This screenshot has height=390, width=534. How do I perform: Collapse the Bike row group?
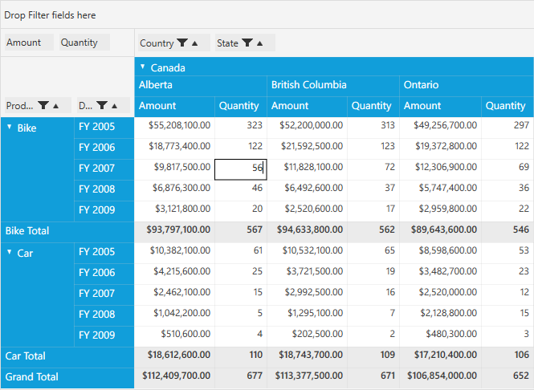(10, 127)
